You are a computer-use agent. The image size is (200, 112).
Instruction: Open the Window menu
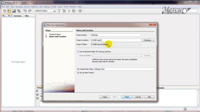73,7
